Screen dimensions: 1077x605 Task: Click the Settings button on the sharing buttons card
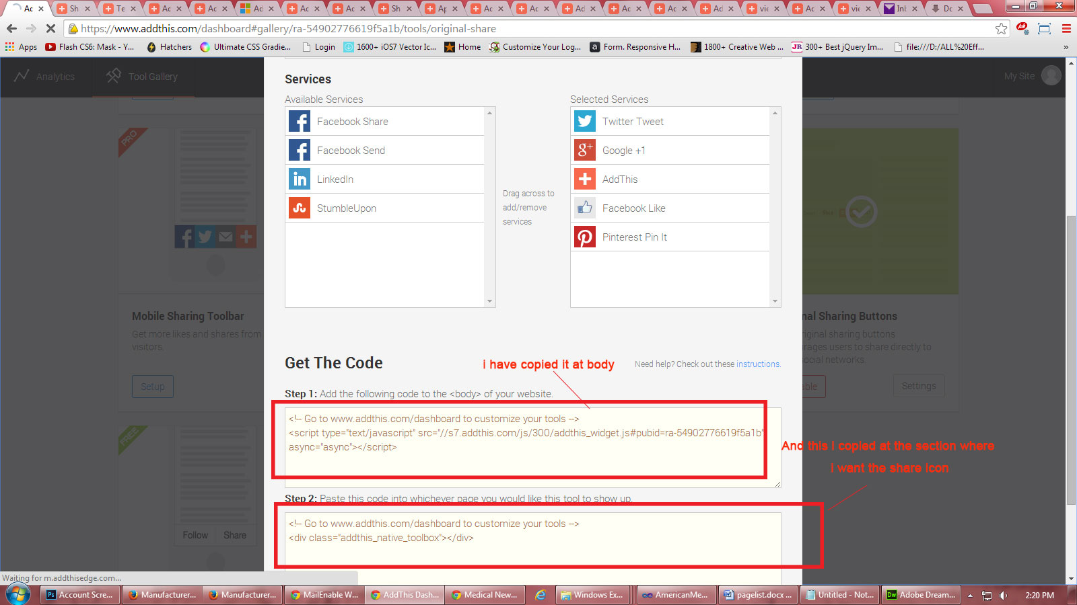coord(919,386)
